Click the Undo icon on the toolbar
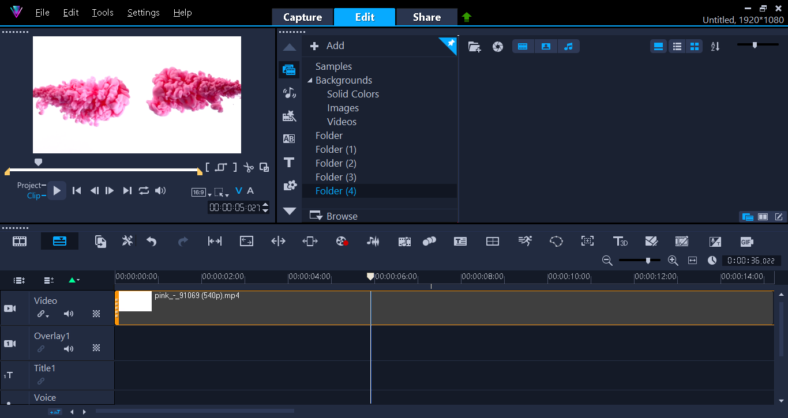 [x=152, y=242]
